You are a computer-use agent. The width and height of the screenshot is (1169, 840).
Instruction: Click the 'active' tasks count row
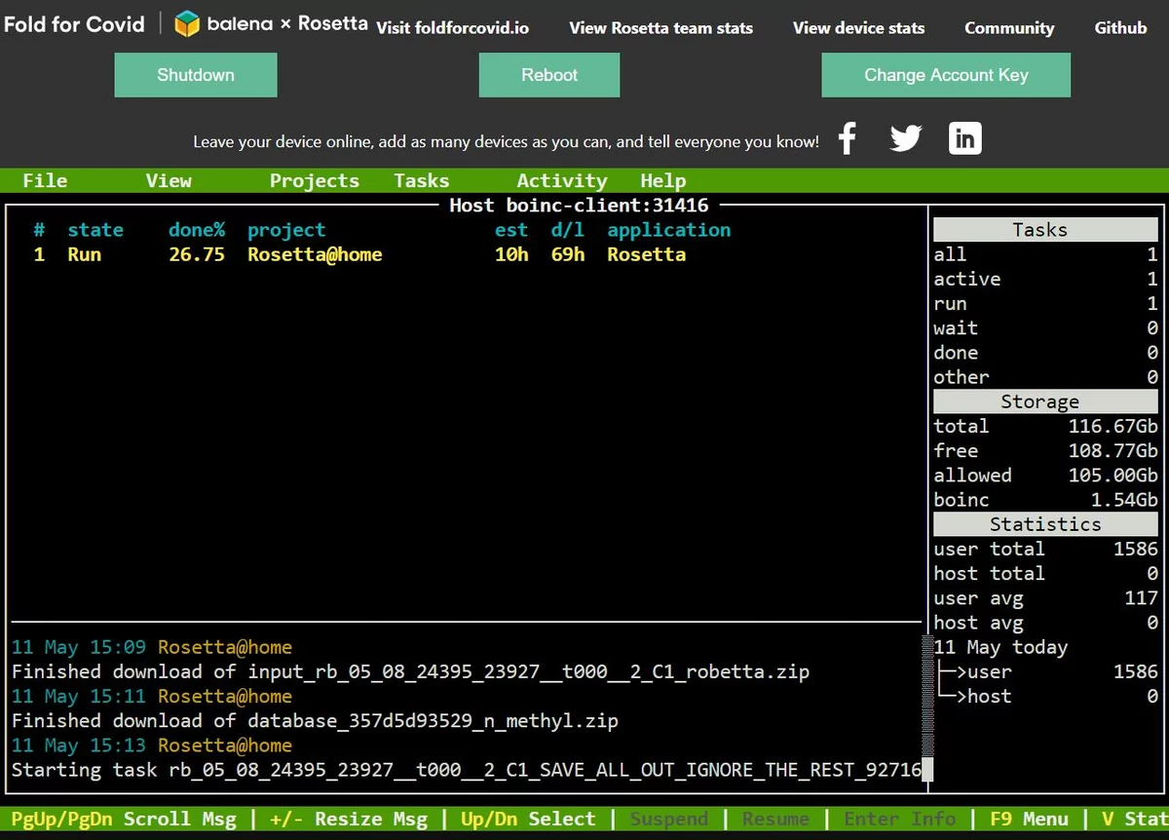(1045, 279)
